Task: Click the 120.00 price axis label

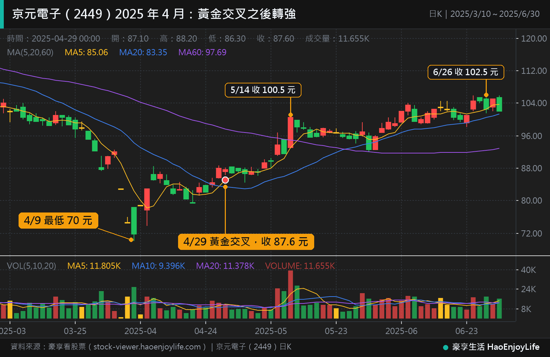Action: tap(534, 38)
